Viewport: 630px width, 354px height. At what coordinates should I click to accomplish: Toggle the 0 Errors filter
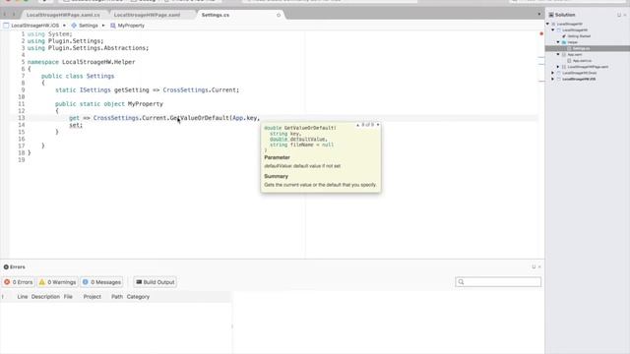[x=19, y=282]
